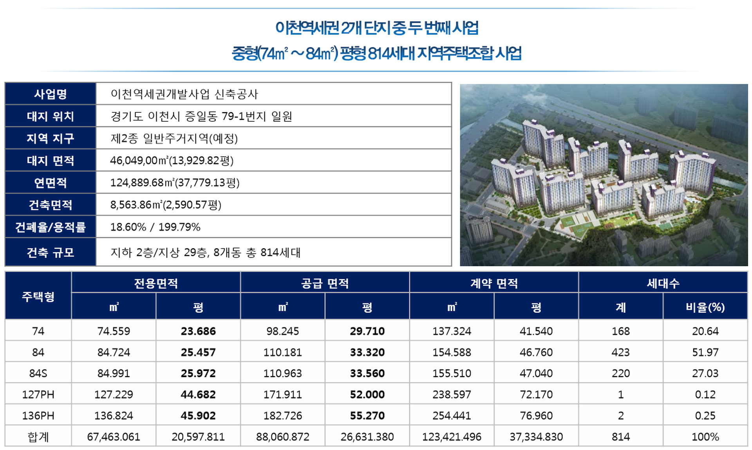Select '지하 2층/지상 29층, 8개동 총 814세대'
This screenshot has width=752, height=450.
[206, 252]
